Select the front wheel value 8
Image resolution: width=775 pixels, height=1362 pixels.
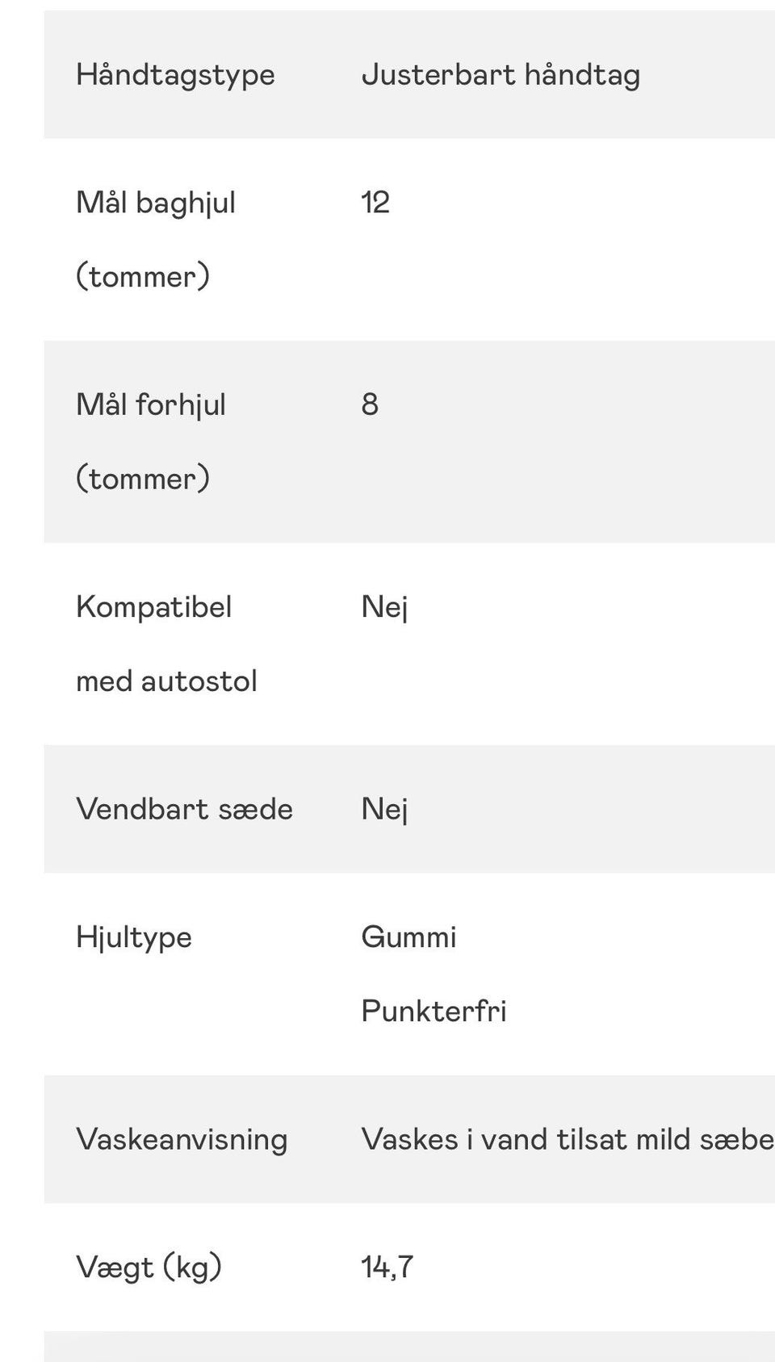[x=370, y=404]
